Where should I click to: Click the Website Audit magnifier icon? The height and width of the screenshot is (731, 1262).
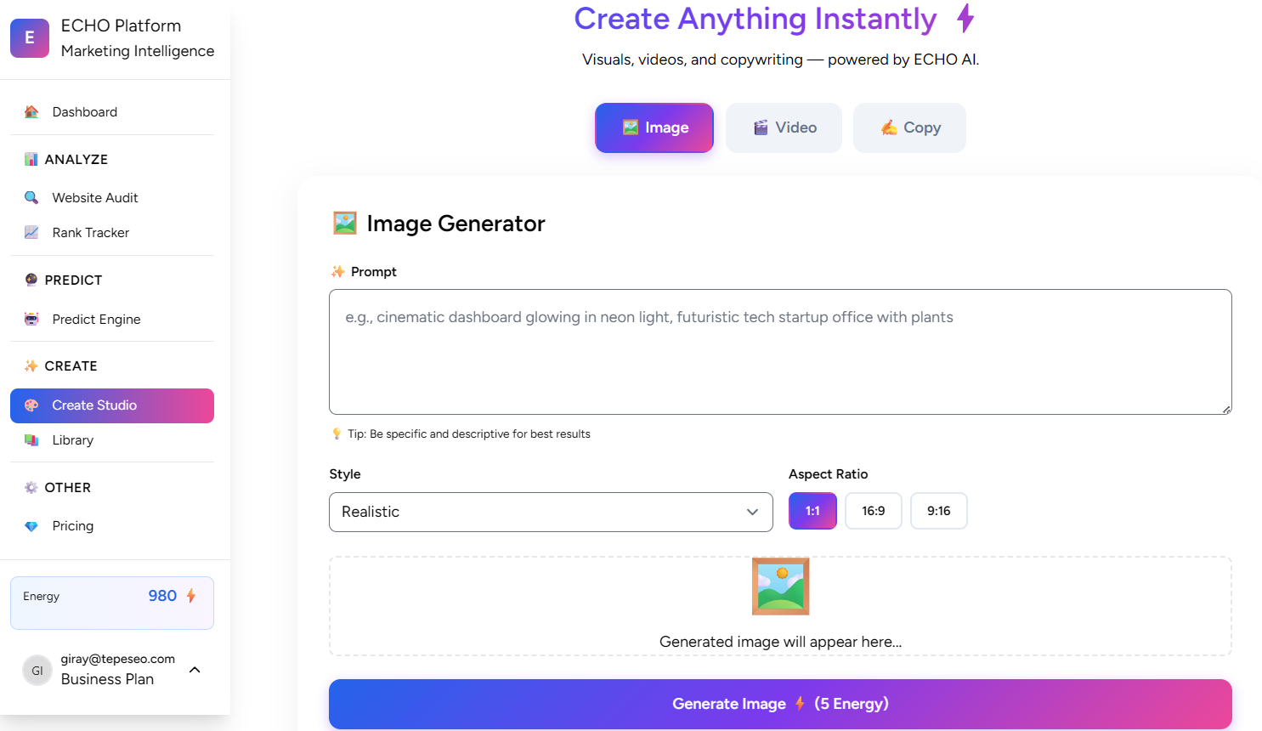click(x=31, y=197)
